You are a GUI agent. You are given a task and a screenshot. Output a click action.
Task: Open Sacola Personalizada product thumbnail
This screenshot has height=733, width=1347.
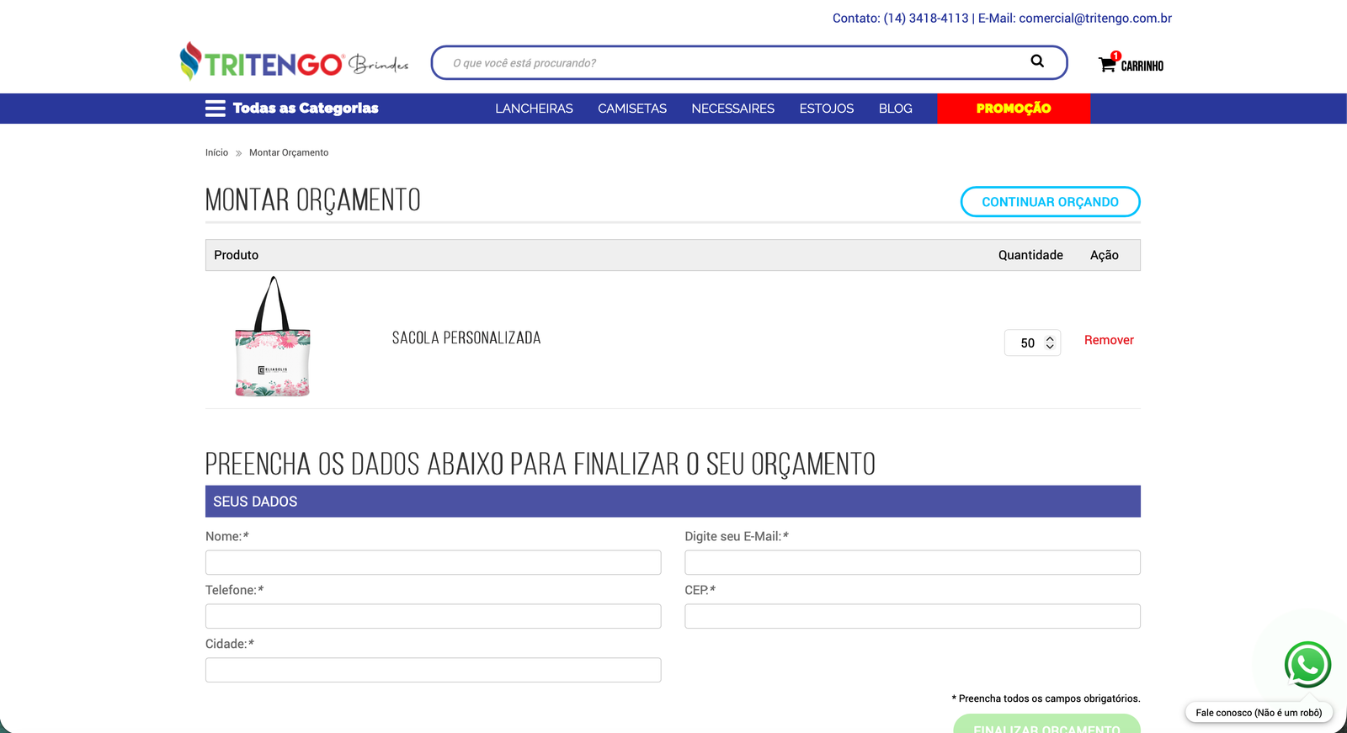tap(273, 337)
